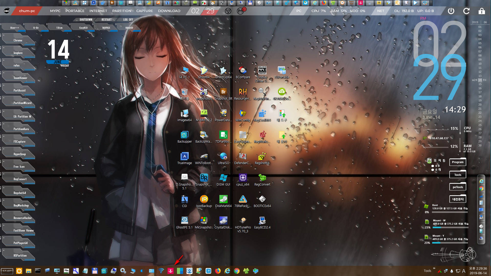Viewport: 491px width, 276px height.
Task: Open the PORTABLE menu
Action: [75, 11]
